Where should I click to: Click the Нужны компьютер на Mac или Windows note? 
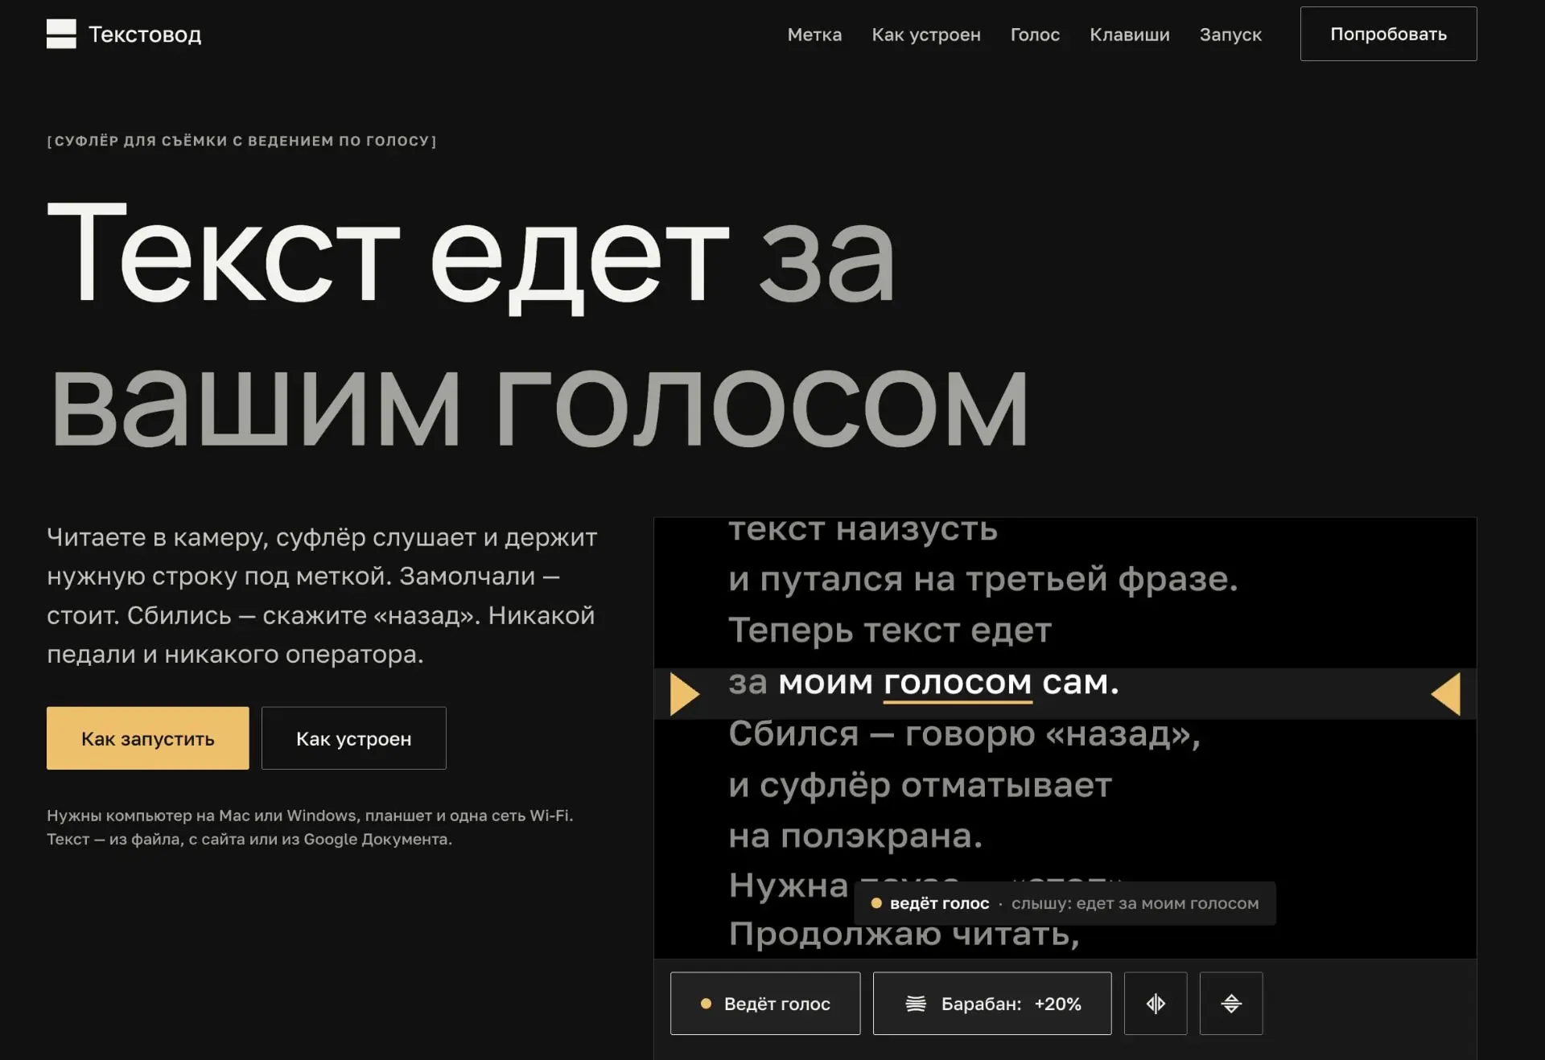pos(310,827)
